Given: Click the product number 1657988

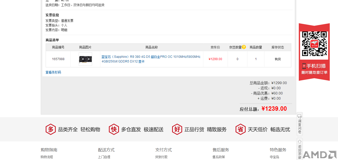Looking at the screenshot, I should 58,59.
